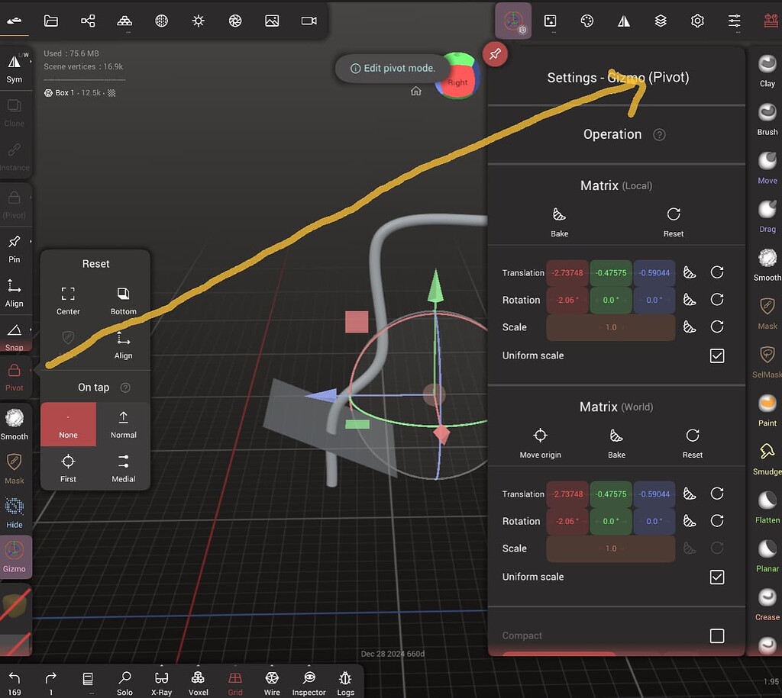The width and height of the screenshot is (782, 698).
Task: Enable Uniform scale in the Local matrix
Action: click(x=716, y=355)
